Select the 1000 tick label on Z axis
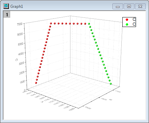The image size is (149, 123). click(x=23, y=82)
